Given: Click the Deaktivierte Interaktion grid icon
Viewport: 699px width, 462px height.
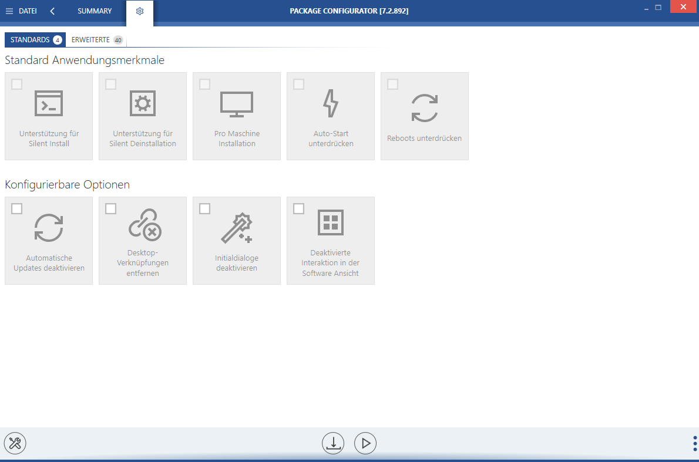Looking at the screenshot, I should coord(331,222).
